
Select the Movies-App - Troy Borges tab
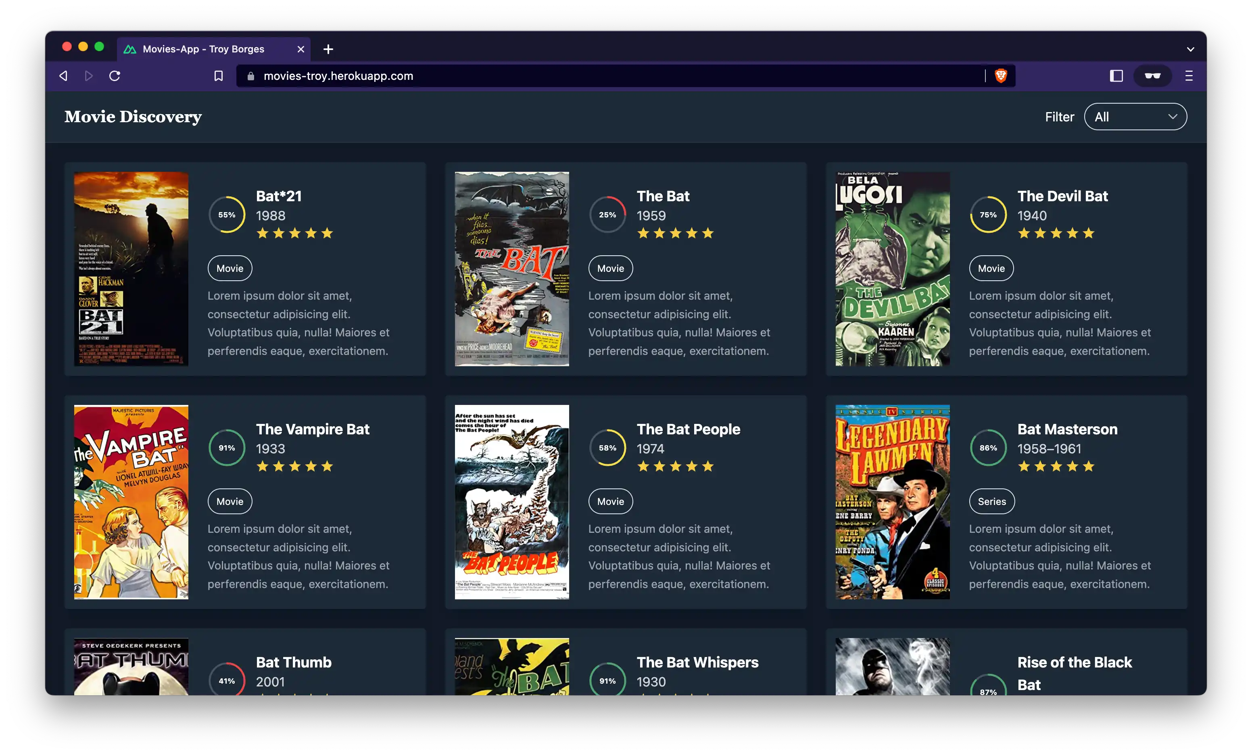(x=203, y=49)
